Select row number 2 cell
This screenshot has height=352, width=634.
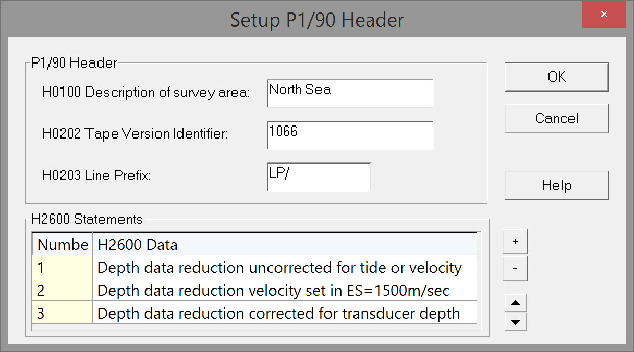point(63,290)
